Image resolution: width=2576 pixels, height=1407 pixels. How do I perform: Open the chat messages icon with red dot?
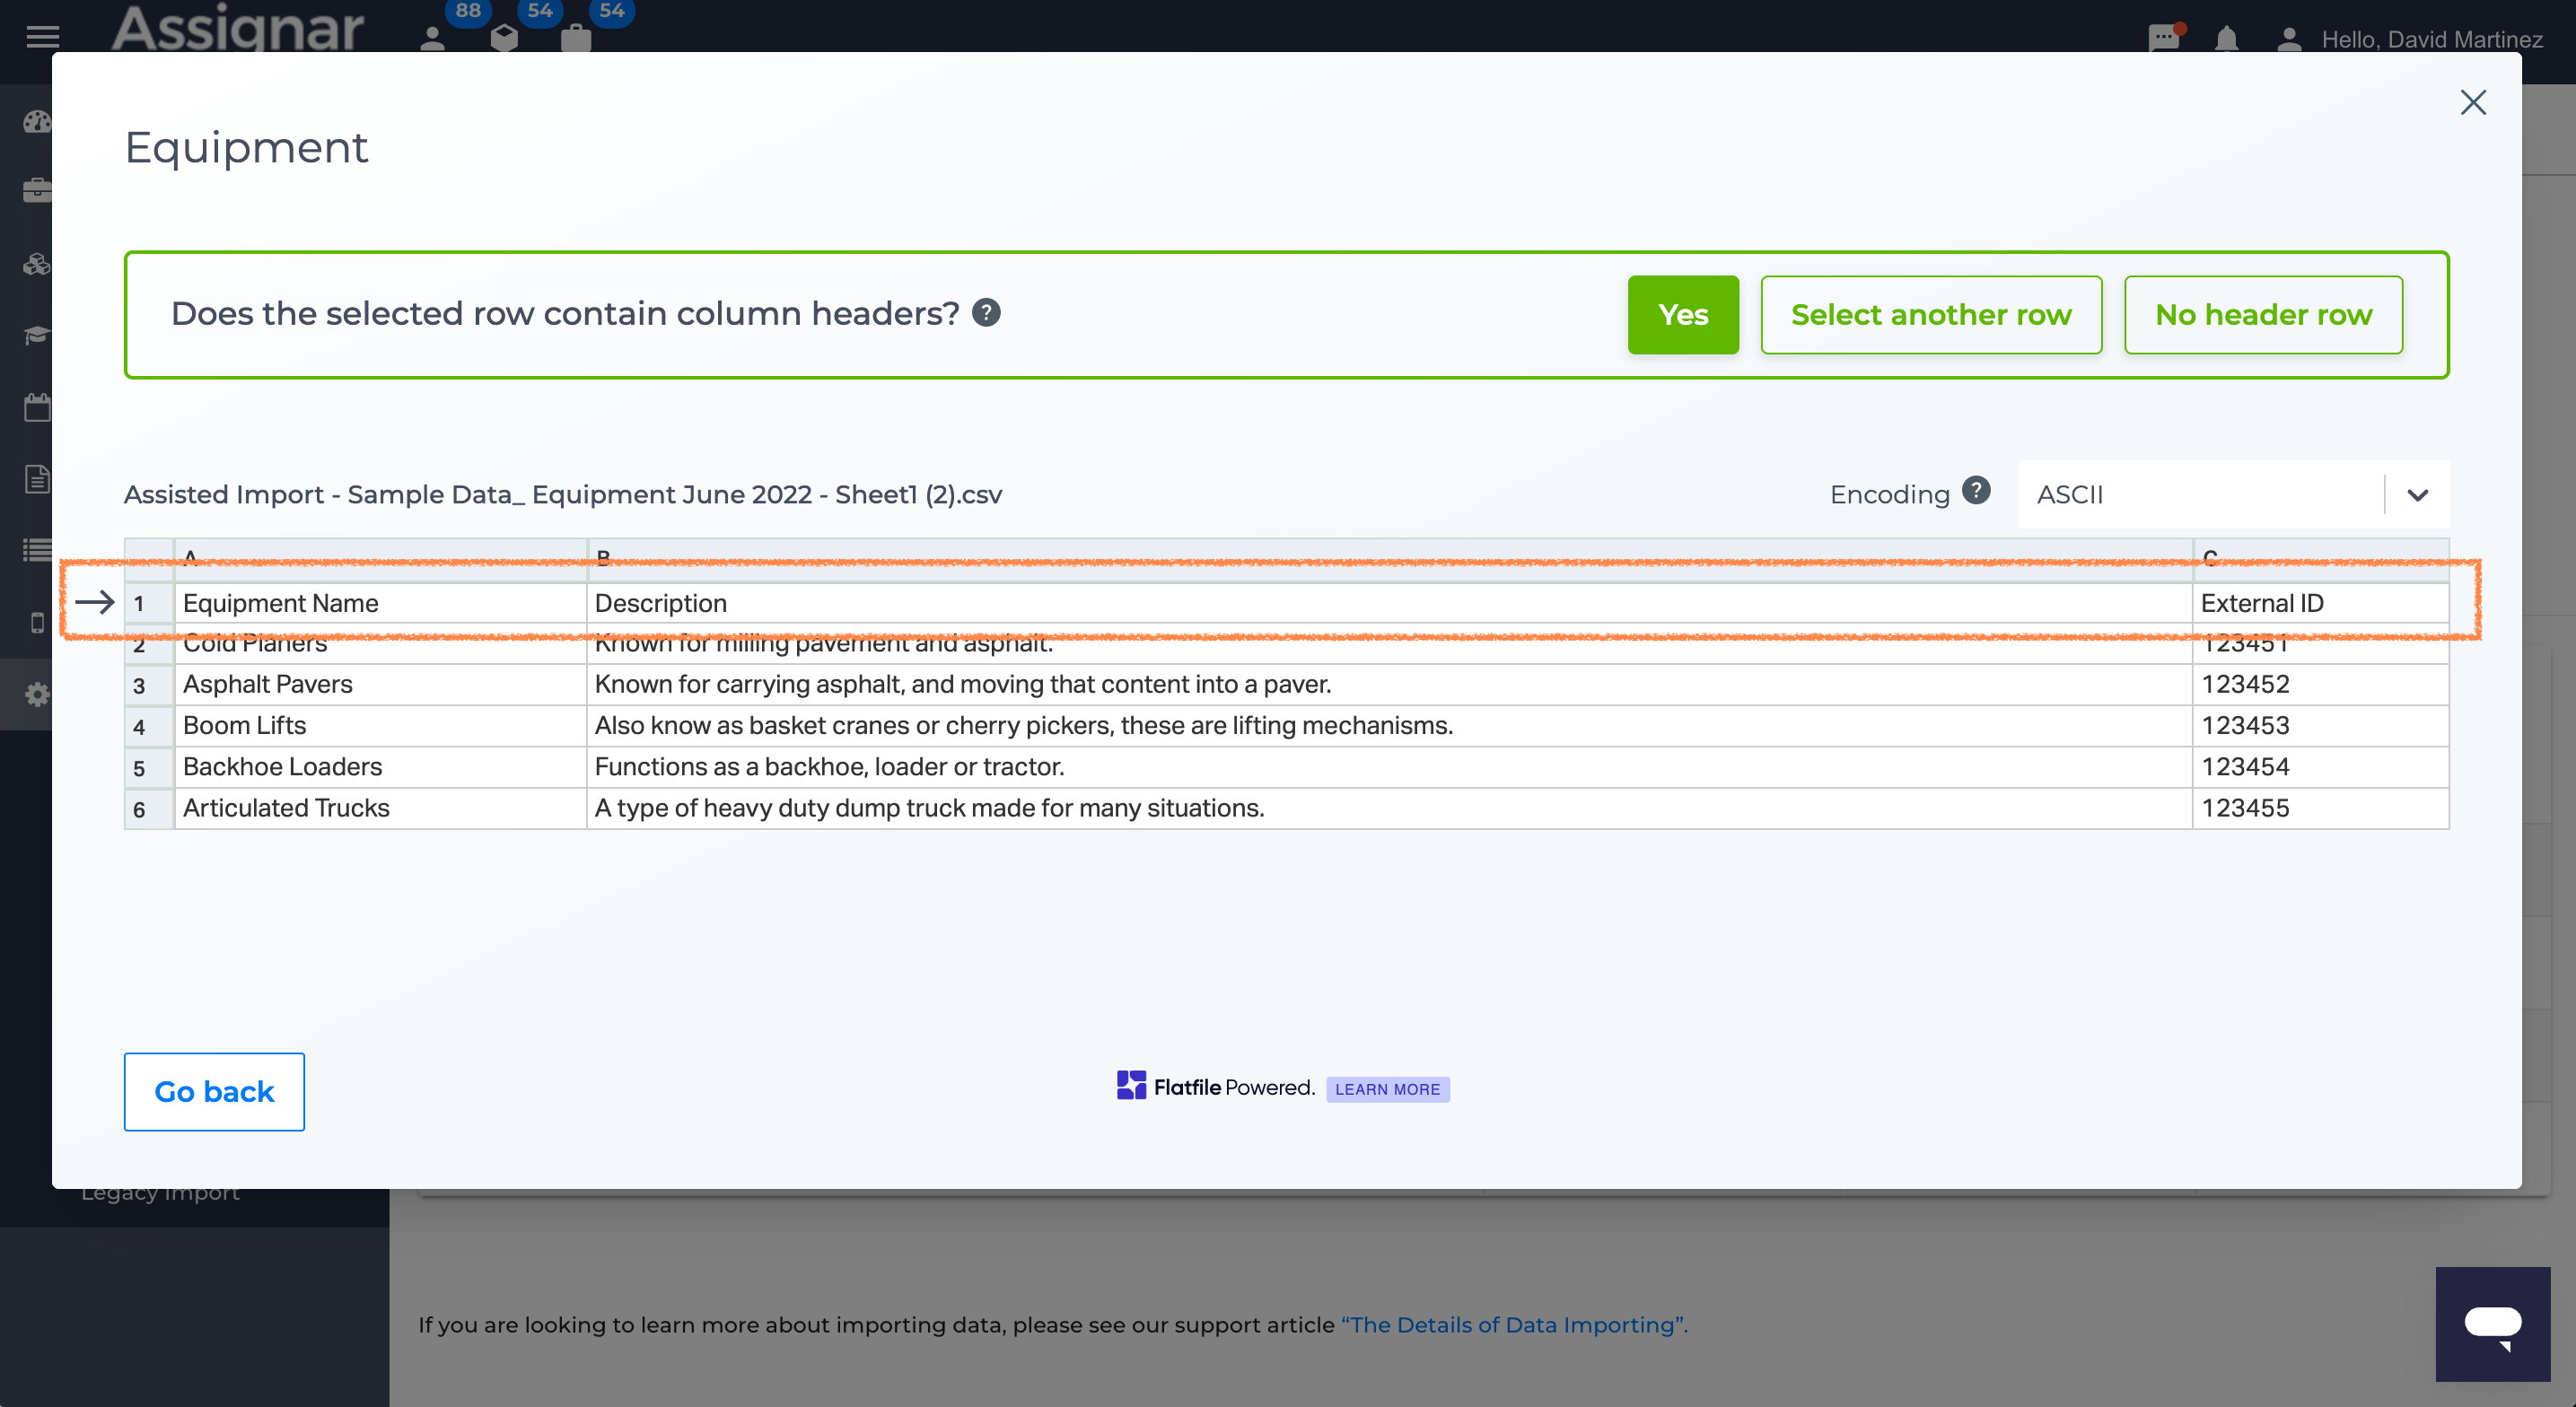click(x=2164, y=38)
